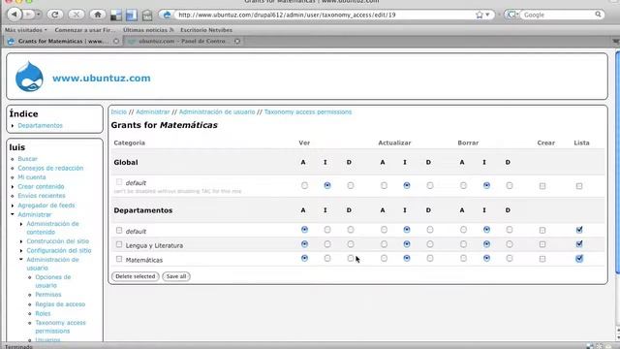Go to the Home page icon
This screenshot has height=349, width=620.
97,15
